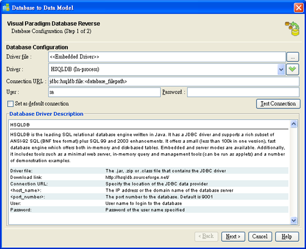This screenshot has width=306, height=249.
Task: Click the Test Connection button
Action: [x=278, y=104]
